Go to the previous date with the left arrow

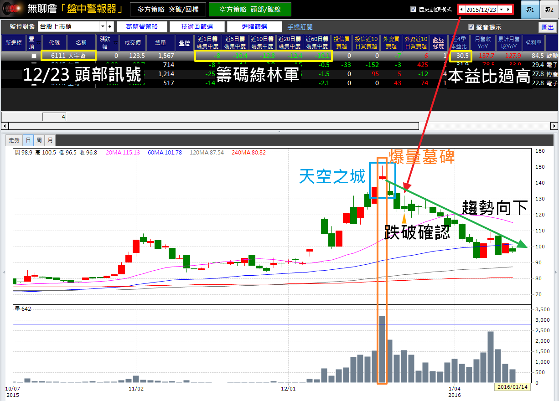pos(462,9)
